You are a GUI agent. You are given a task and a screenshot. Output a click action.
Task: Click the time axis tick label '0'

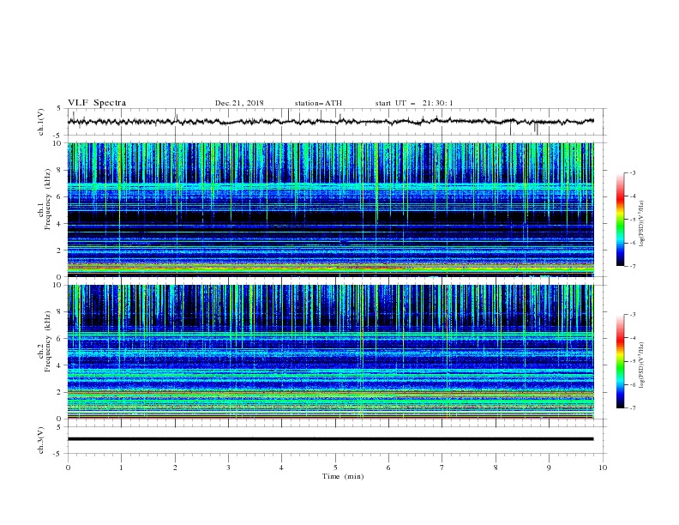coord(68,468)
